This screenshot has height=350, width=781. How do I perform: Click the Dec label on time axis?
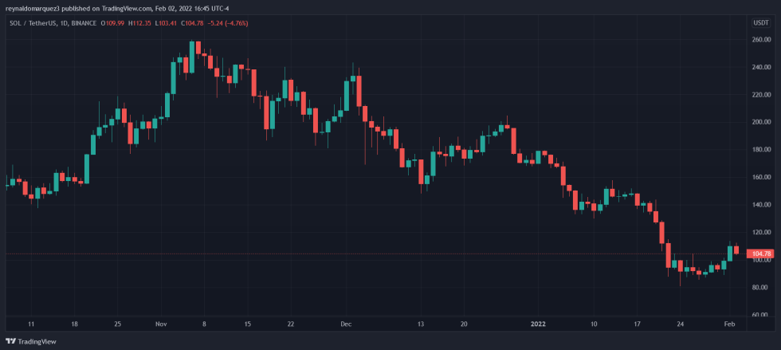click(346, 324)
